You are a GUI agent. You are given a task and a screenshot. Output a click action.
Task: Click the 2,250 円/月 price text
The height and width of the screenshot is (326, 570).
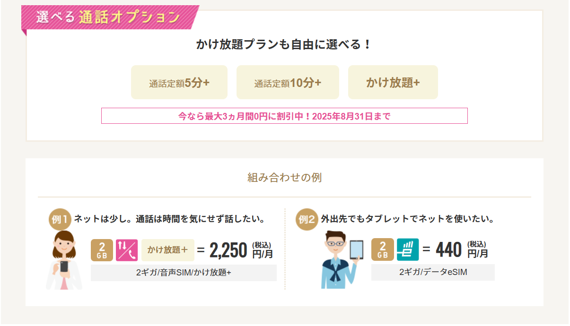click(x=241, y=250)
